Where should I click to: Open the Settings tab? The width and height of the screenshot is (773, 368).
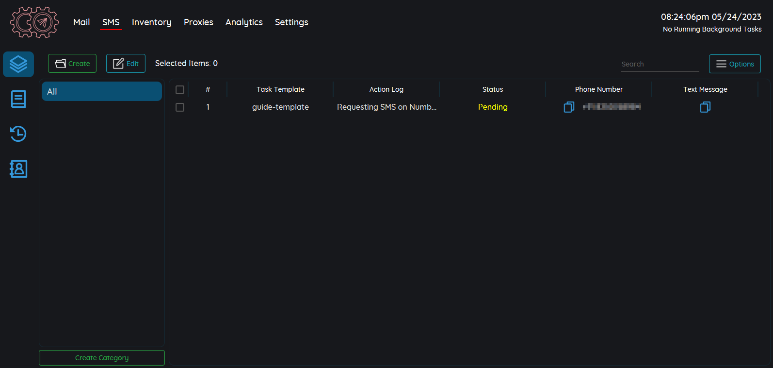coord(291,22)
